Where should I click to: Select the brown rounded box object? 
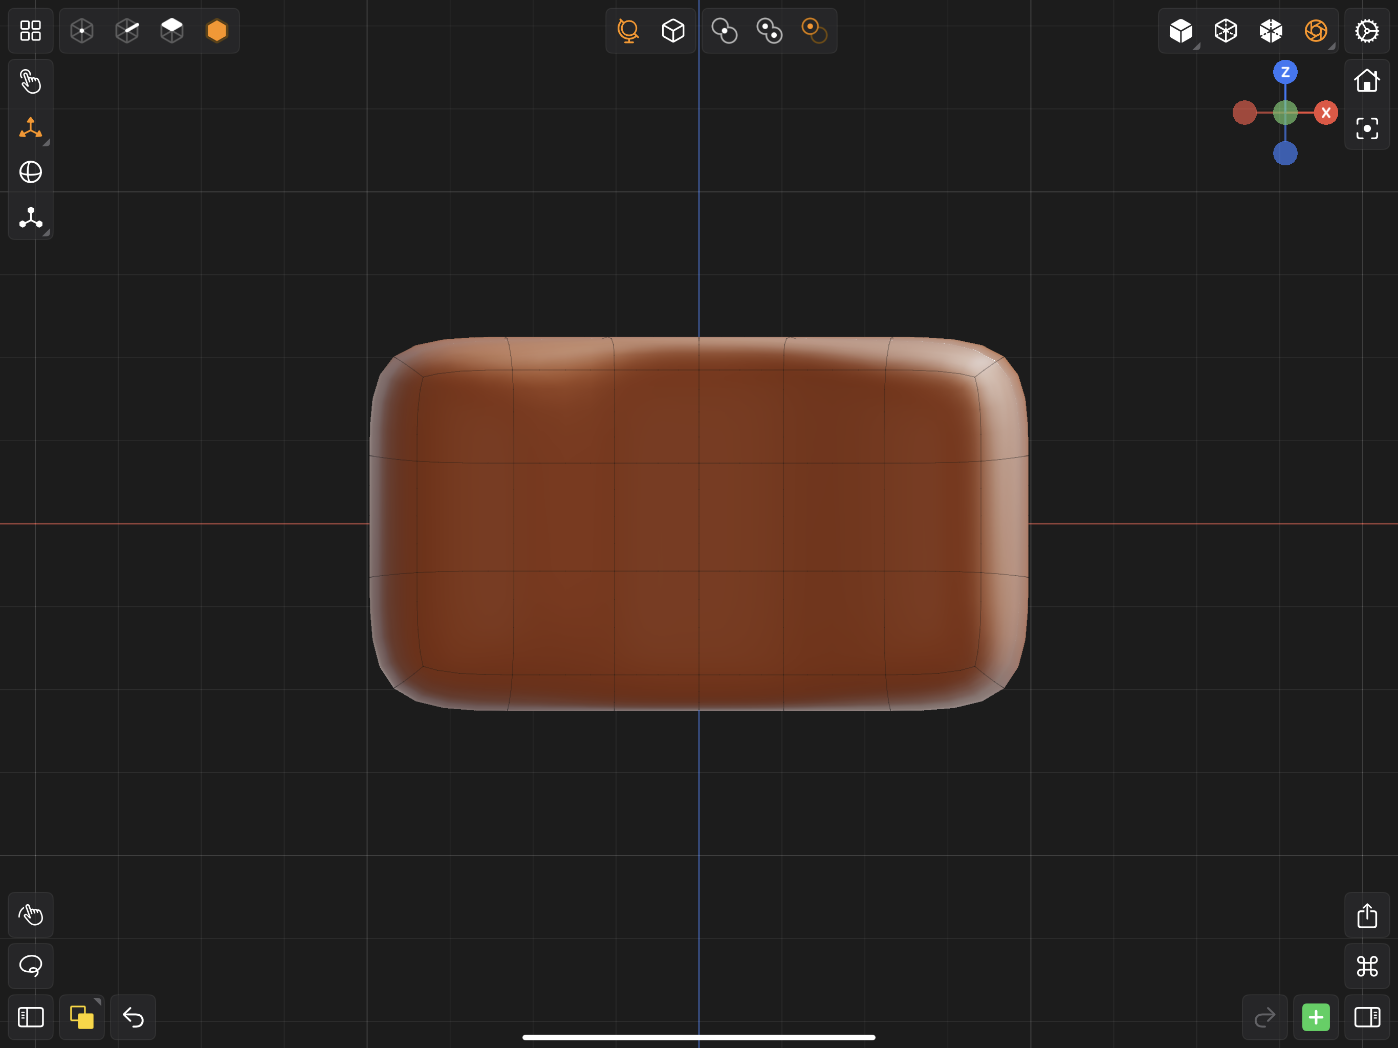[x=698, y=523]
